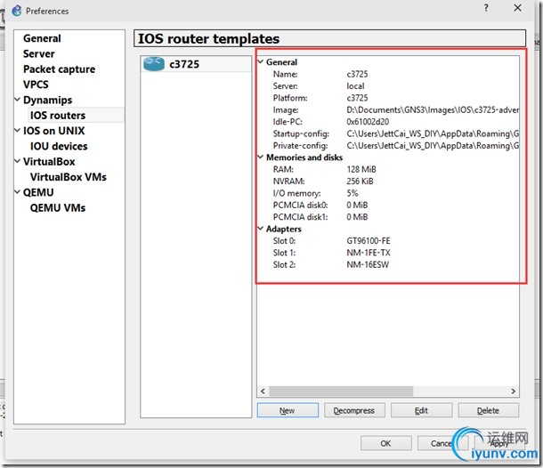Open Server preferences section
Image resolution: width=543 pixels, height=468 pixels.
pyautogui.click(x=39, y=54)
